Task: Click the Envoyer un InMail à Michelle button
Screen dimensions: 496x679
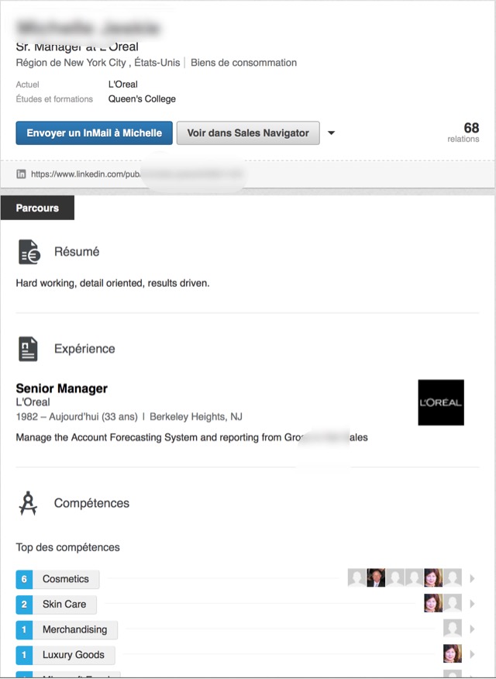Action: point(94,133)
